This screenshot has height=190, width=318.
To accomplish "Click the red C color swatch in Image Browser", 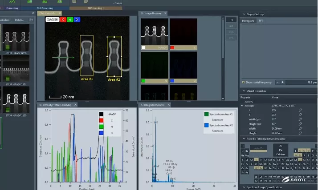I will pyautogui.click(x=172, y=47).
